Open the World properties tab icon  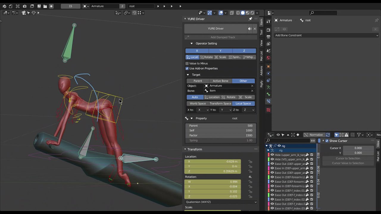coord(268,58)
